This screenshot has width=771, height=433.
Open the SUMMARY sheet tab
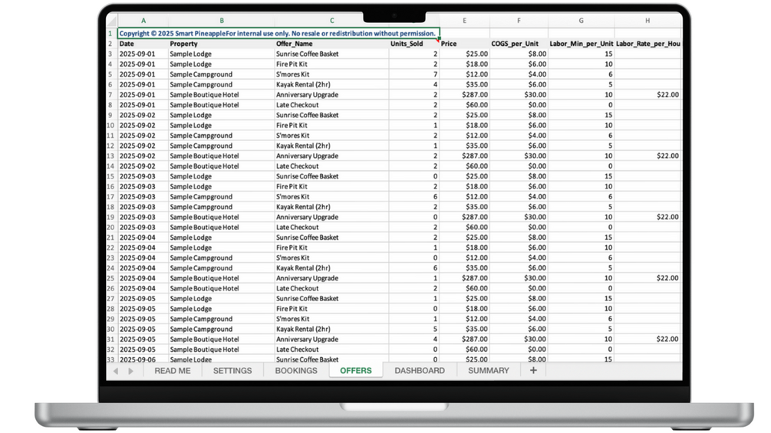coord(488,371)
